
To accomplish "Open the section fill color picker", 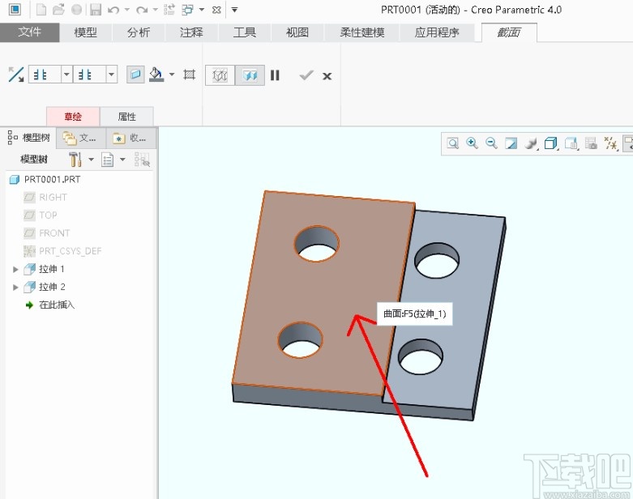I will pos(156,75).
